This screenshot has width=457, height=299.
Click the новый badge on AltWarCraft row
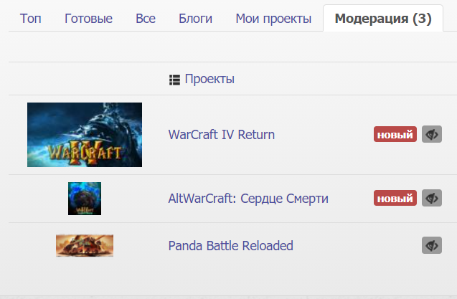coord(395,198)
